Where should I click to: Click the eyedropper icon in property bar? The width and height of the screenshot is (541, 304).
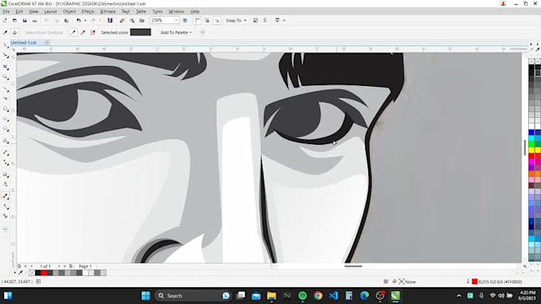[x=6, y=33]
